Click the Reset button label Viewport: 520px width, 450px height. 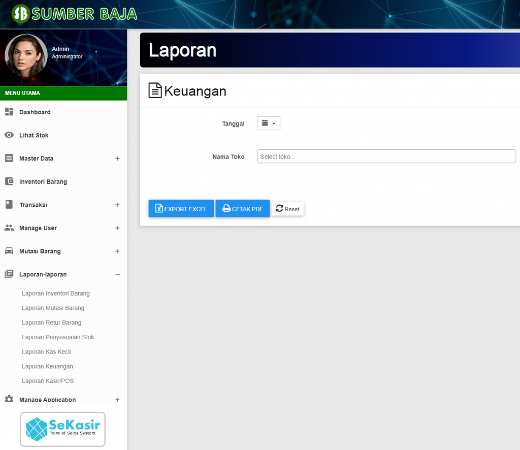tap(292, 209)
